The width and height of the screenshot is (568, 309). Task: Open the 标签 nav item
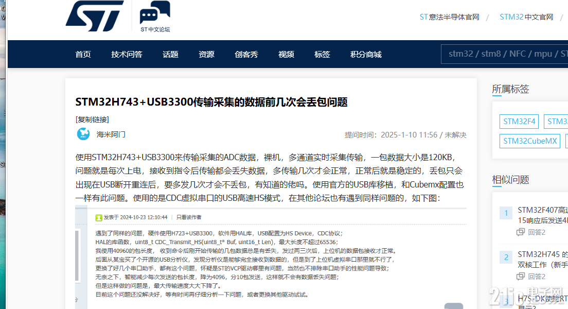click(322, 55)
